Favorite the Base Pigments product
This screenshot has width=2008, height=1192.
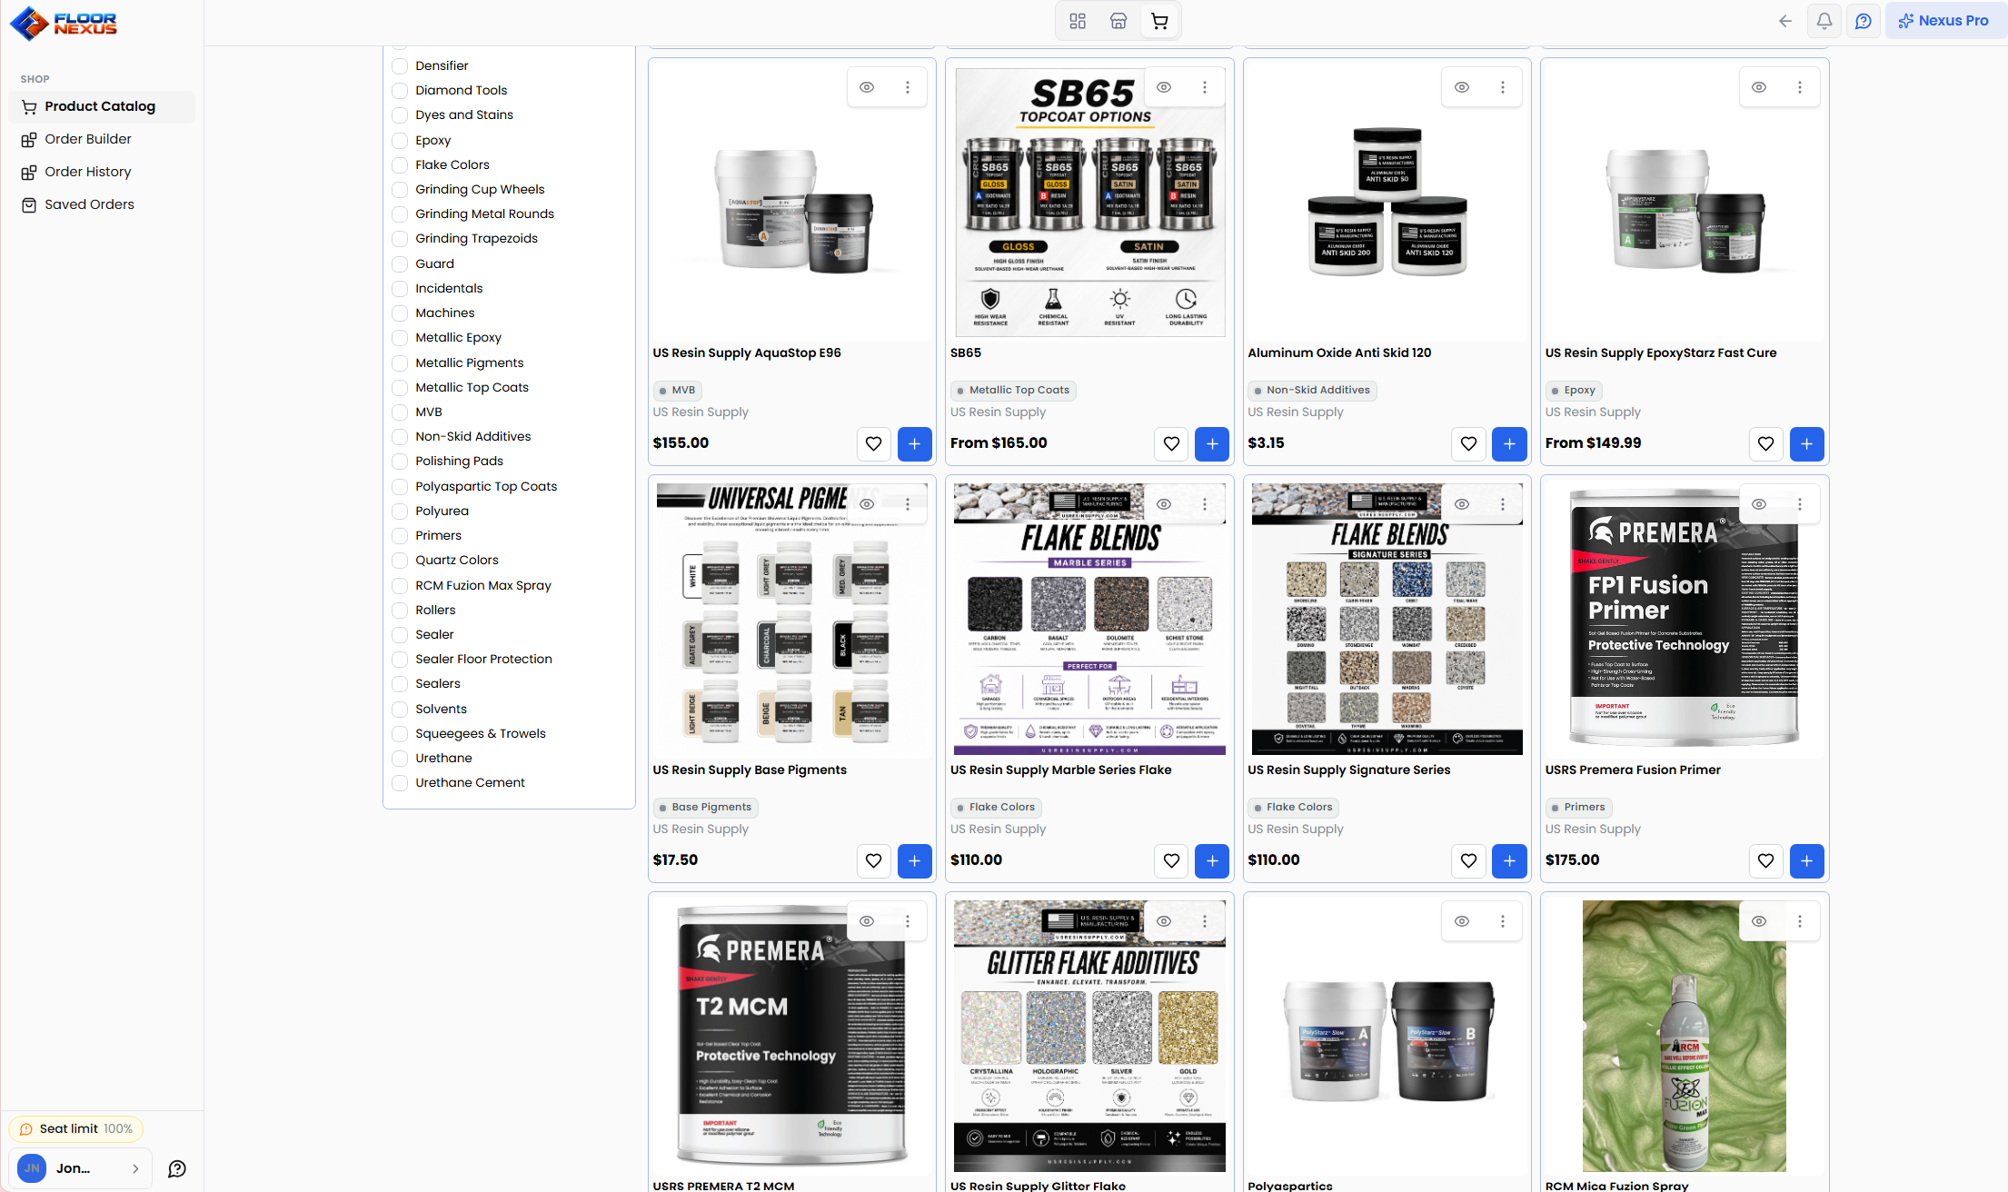pyautogui.click(x=873, y=860)
